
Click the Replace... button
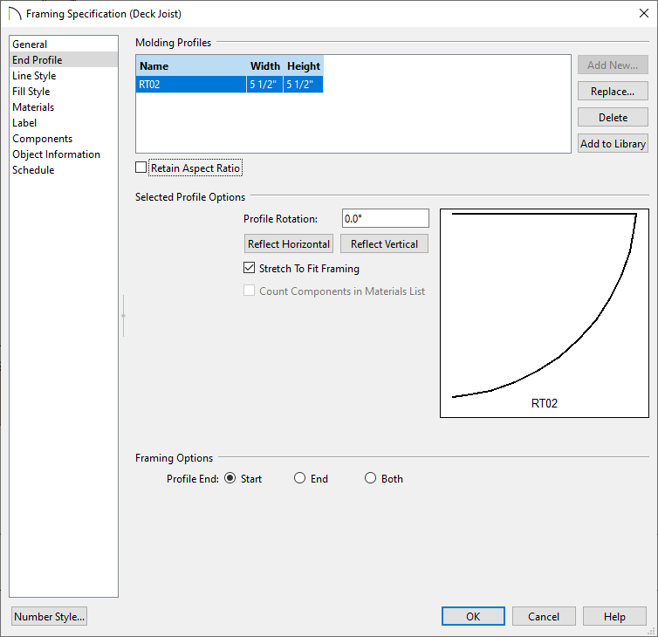(613, 91)
